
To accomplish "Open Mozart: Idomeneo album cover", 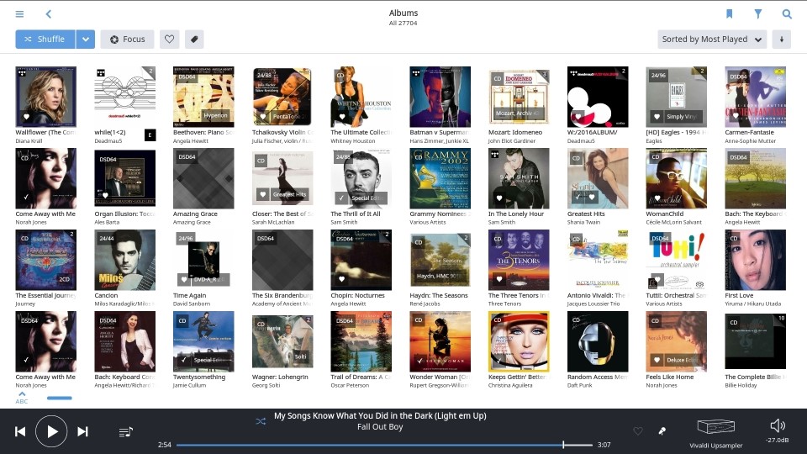I will pyautogui.click(x=519, y=96).
